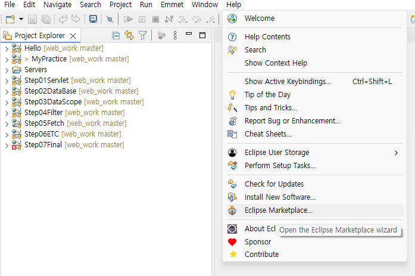Expand the Step04Filter project
Screen dimensions: 415x276
click(7, 113)
